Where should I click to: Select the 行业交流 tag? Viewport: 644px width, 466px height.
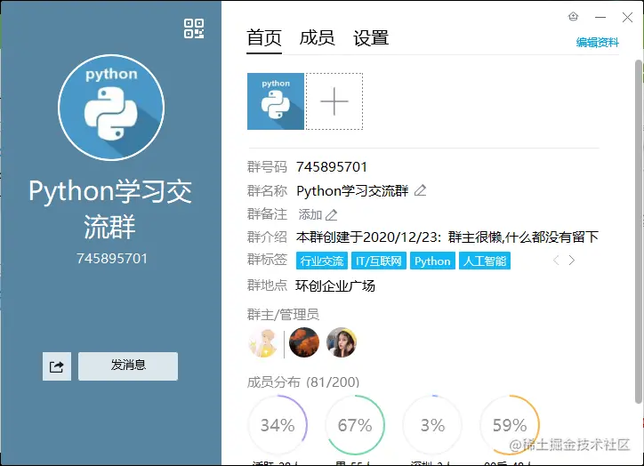tap(322, 261)
